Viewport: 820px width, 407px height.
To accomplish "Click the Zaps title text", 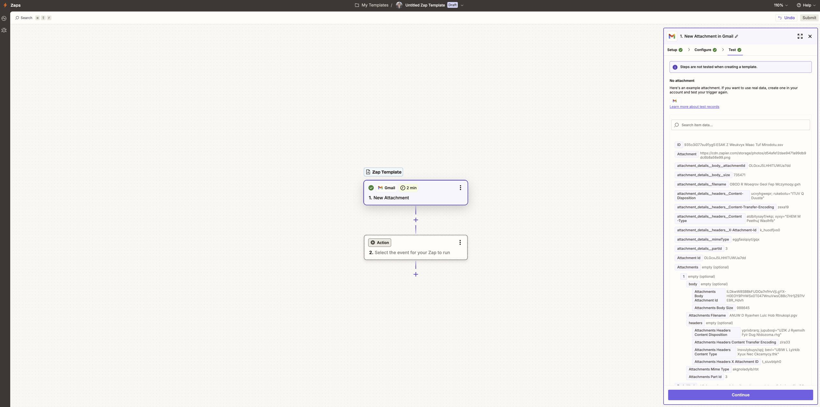I will pyautogui.click(x=15, y=5).
